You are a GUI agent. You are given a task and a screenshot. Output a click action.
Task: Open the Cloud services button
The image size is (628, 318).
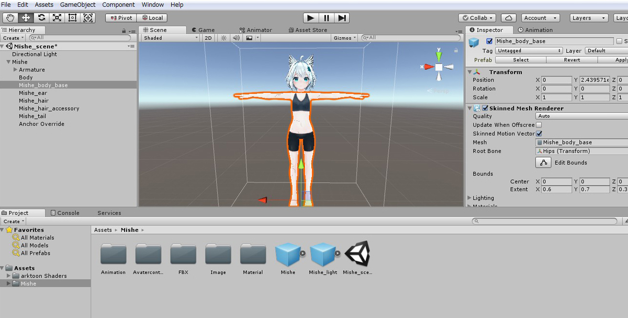pyautogui.click(x=509, y=18)
